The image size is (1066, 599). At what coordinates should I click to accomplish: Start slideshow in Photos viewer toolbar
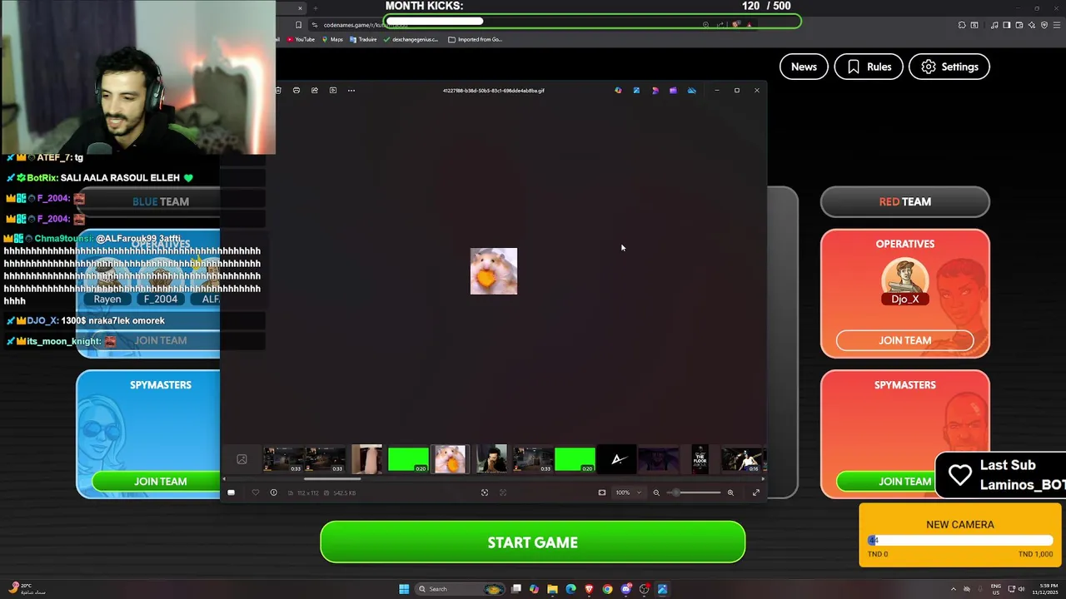333,90
